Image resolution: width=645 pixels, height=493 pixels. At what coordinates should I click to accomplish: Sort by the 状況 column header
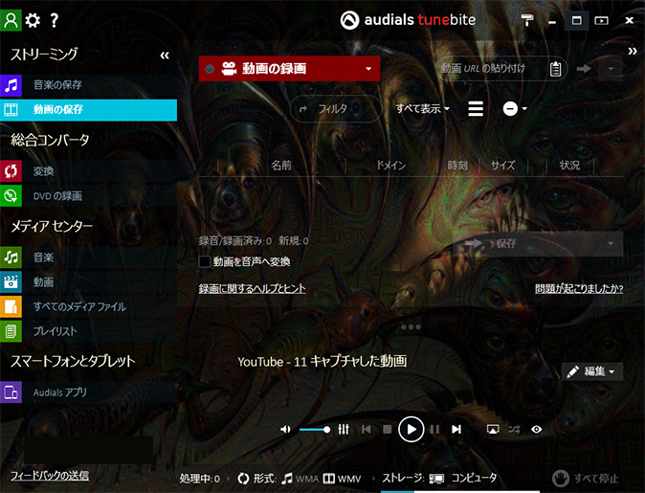click(x=569, y=166)
